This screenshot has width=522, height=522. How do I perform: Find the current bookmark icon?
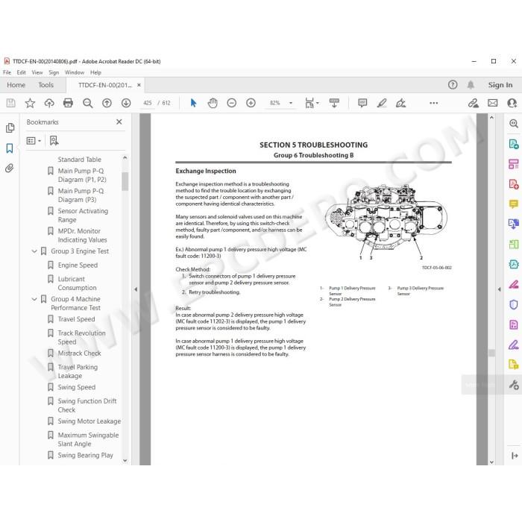click(54, 141)
